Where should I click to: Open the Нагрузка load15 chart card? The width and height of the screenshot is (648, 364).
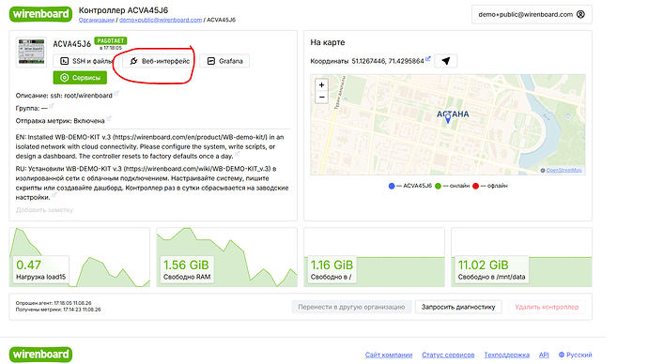tap(79, 257)
